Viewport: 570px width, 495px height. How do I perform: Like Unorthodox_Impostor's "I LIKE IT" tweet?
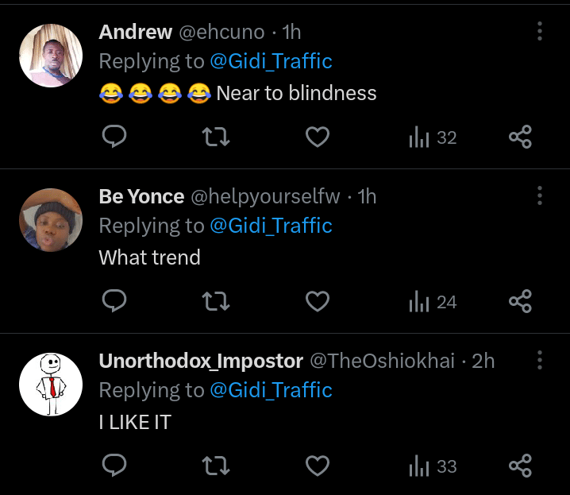318,466
